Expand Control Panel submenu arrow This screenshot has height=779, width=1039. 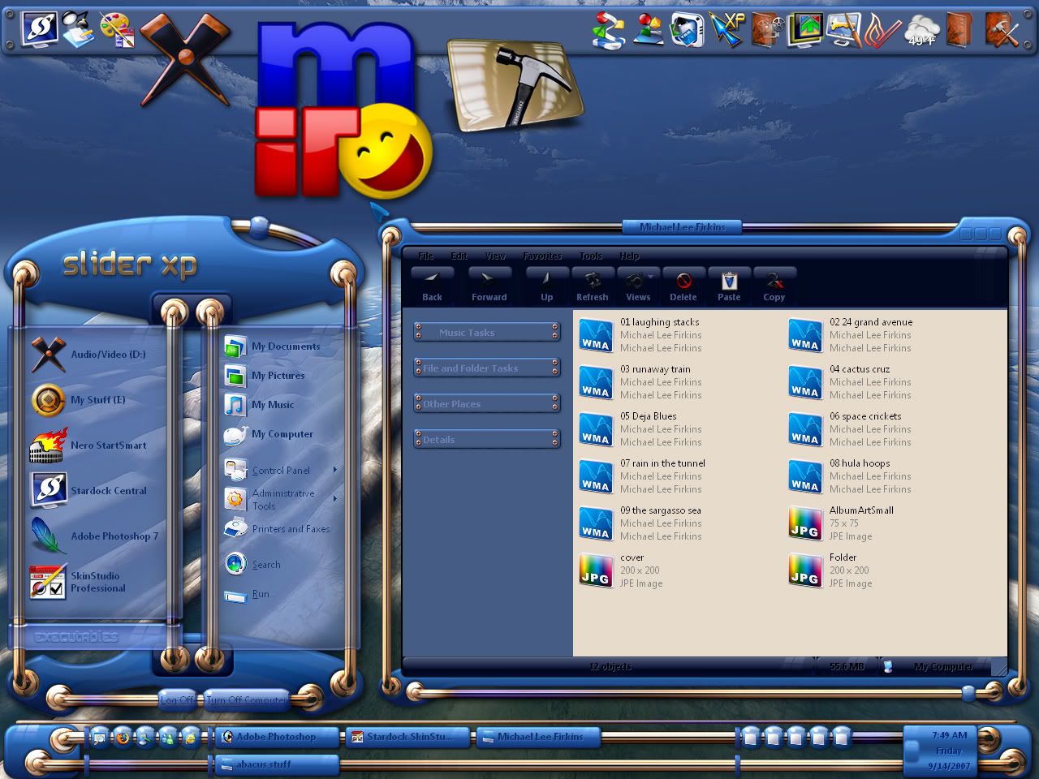[x=334, y=470]
